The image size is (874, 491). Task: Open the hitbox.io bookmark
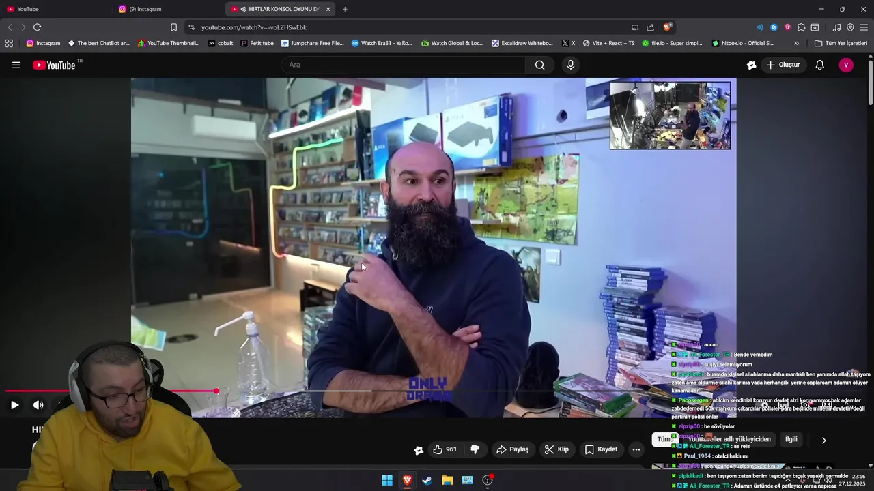[743, 43]
